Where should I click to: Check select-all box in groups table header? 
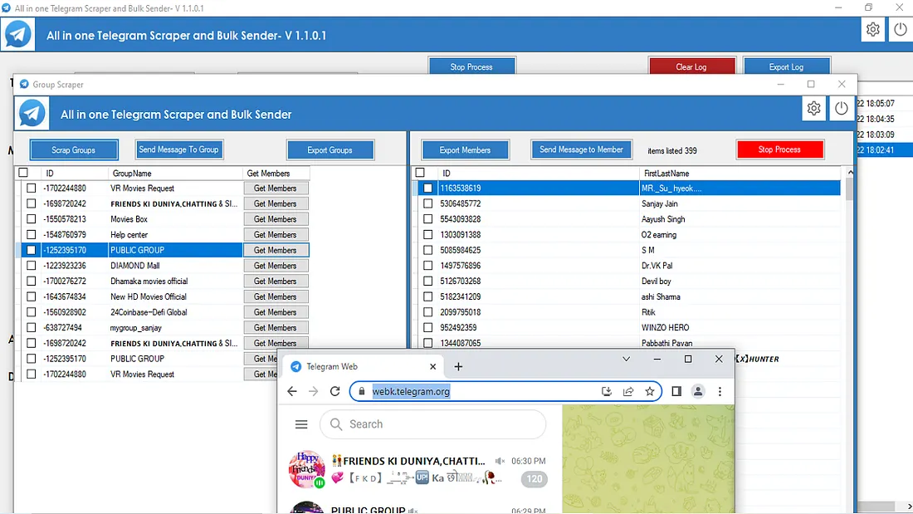pos(23,173)
